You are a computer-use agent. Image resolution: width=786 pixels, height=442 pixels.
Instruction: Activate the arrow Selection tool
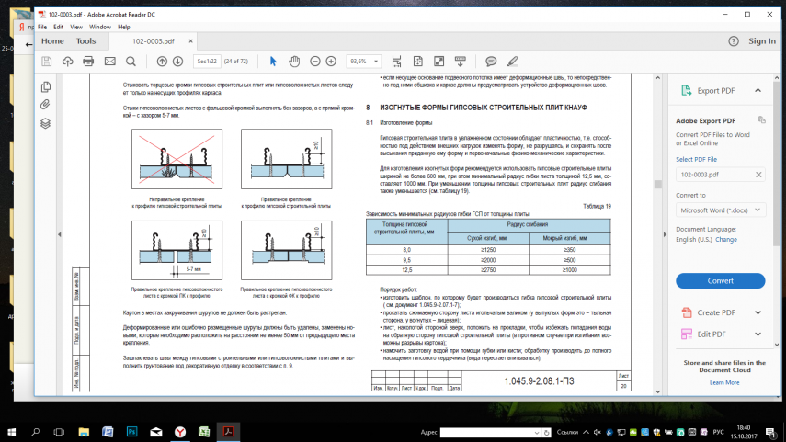[x=273, y=61]
